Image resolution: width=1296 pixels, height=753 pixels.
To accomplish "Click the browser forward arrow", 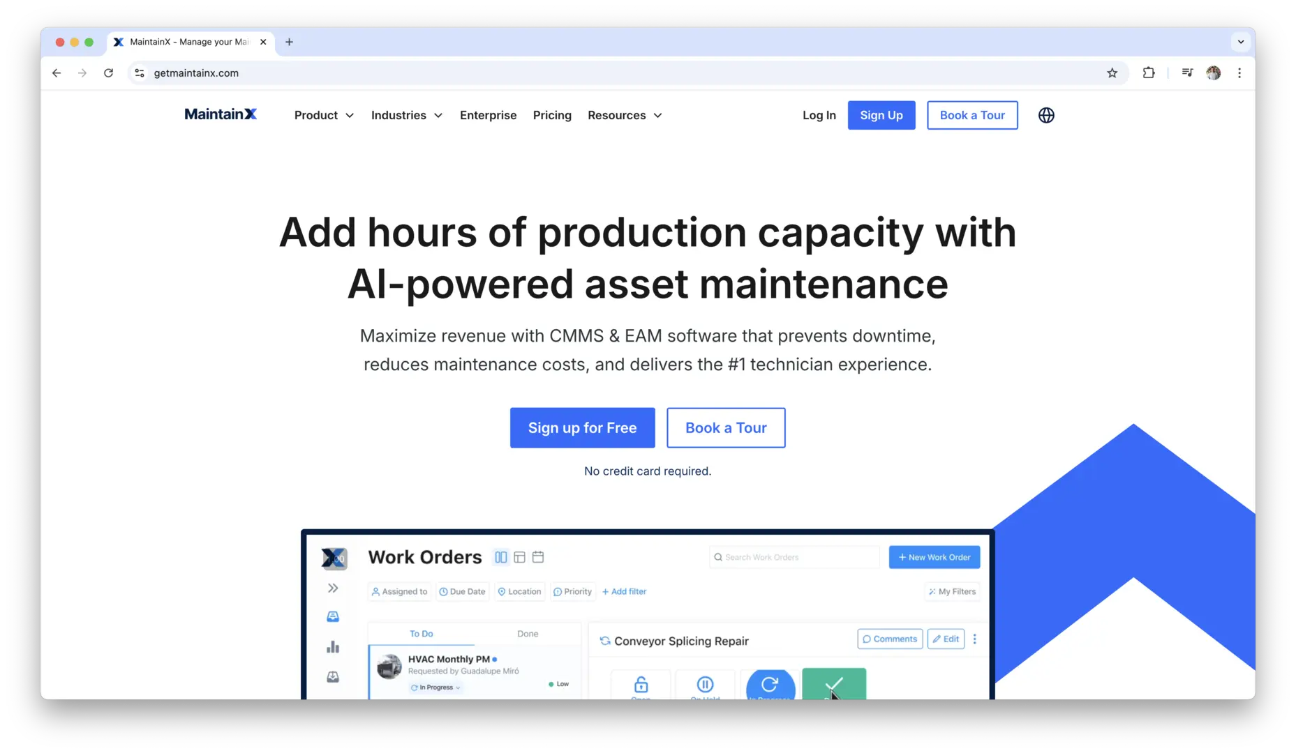I will coord(82,73).
